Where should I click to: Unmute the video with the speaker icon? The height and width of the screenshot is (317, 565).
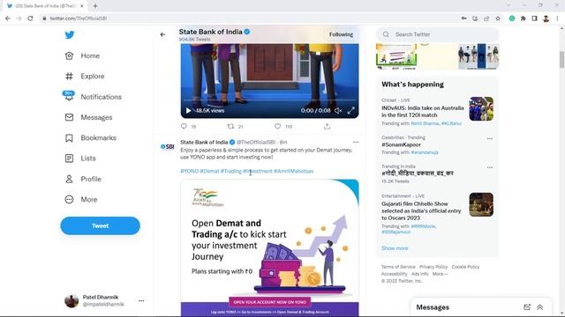click(338, 111)
